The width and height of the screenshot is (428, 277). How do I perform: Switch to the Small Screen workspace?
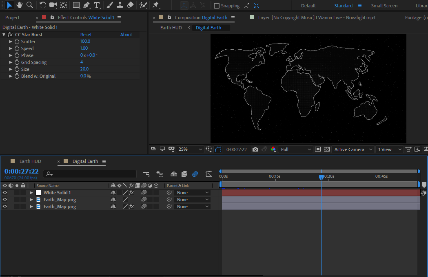pyautogui.click(x=384, y=6)
